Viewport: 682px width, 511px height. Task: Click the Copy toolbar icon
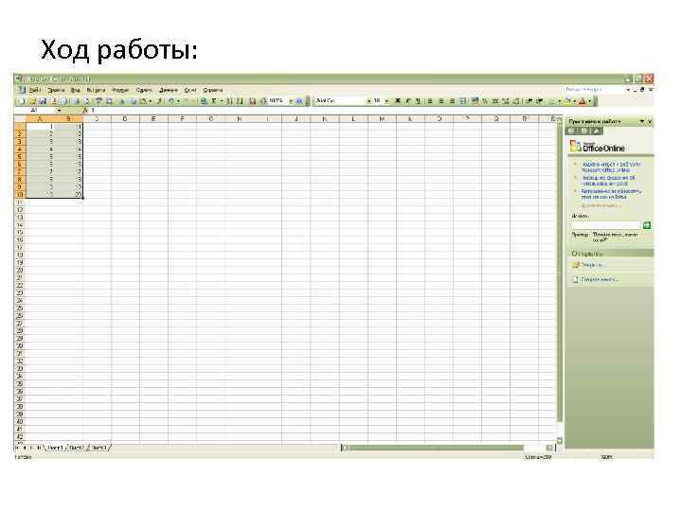click(134, 101)
